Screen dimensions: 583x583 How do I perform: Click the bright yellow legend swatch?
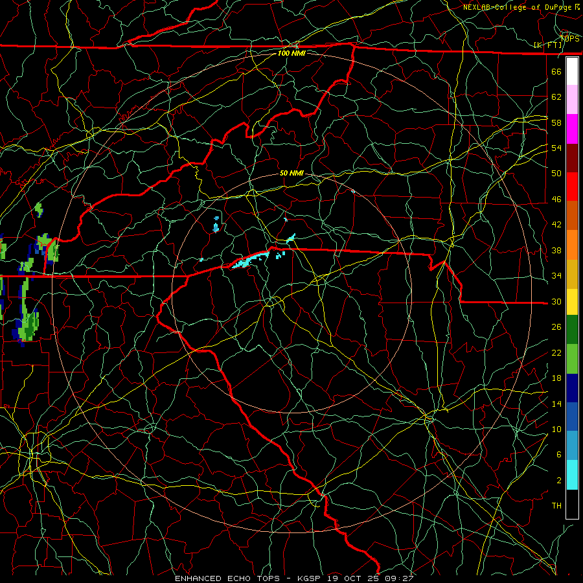(572, 302)
